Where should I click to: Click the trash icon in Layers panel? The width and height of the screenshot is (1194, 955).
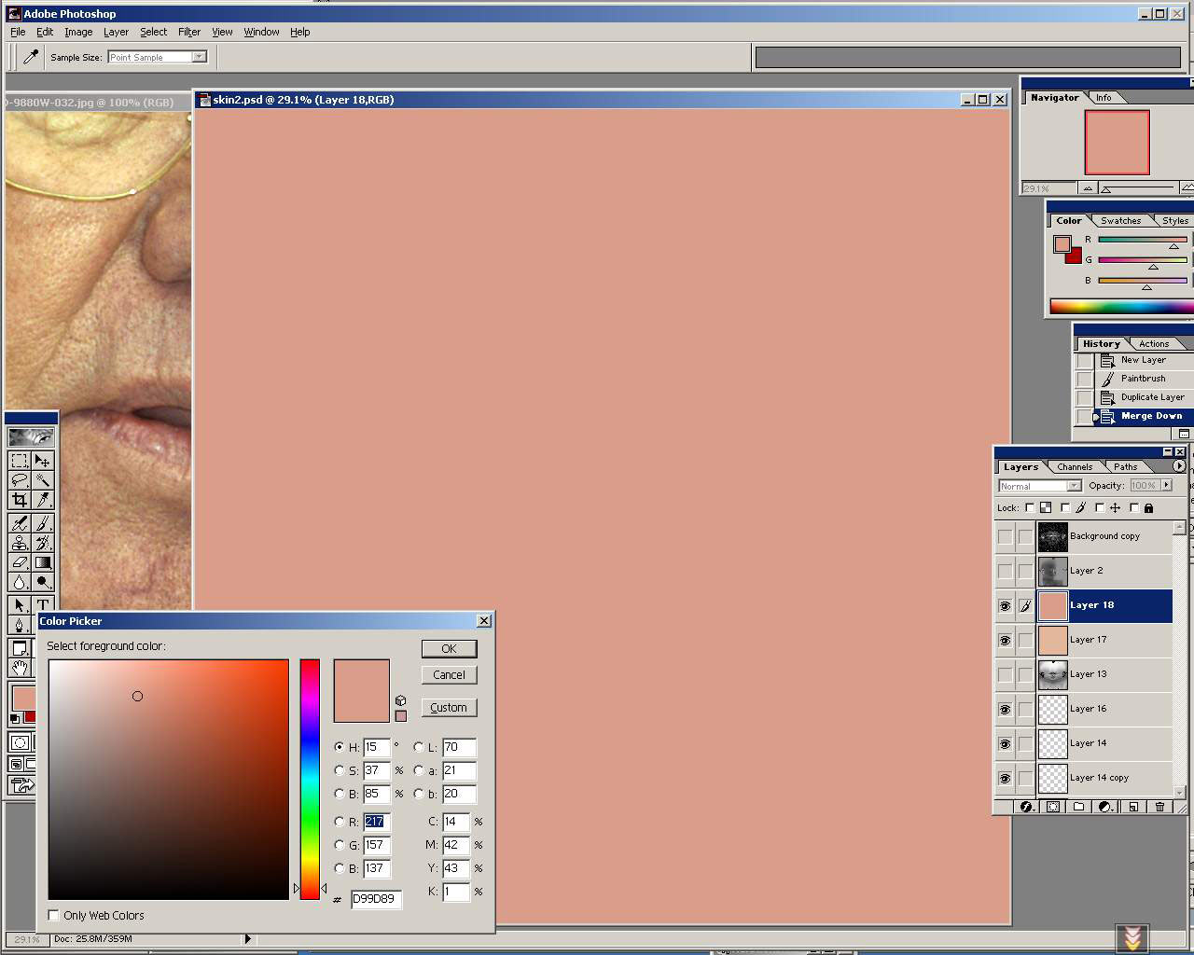tap(1159, 807)
